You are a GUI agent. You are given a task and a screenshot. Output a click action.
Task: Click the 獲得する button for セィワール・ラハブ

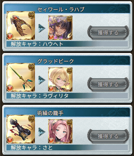108,32
